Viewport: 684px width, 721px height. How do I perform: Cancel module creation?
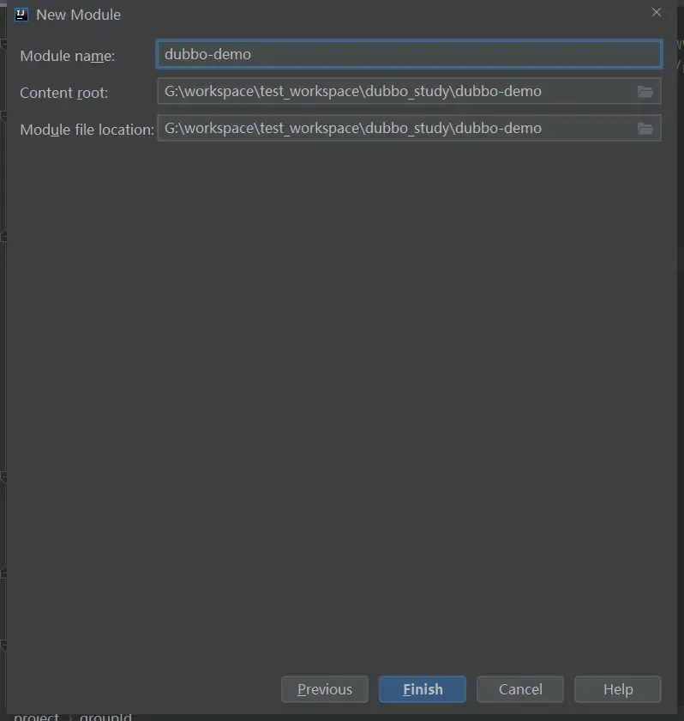[520, 689]
